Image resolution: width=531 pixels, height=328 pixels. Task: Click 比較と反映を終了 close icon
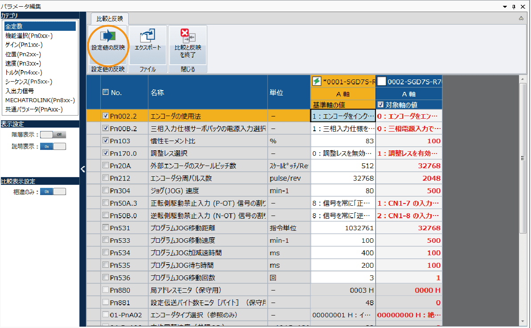[188, 37]
